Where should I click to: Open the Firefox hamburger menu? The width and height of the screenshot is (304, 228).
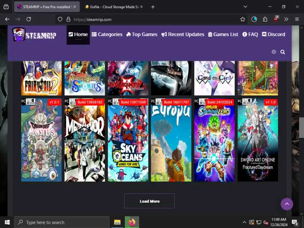[297, 19]
